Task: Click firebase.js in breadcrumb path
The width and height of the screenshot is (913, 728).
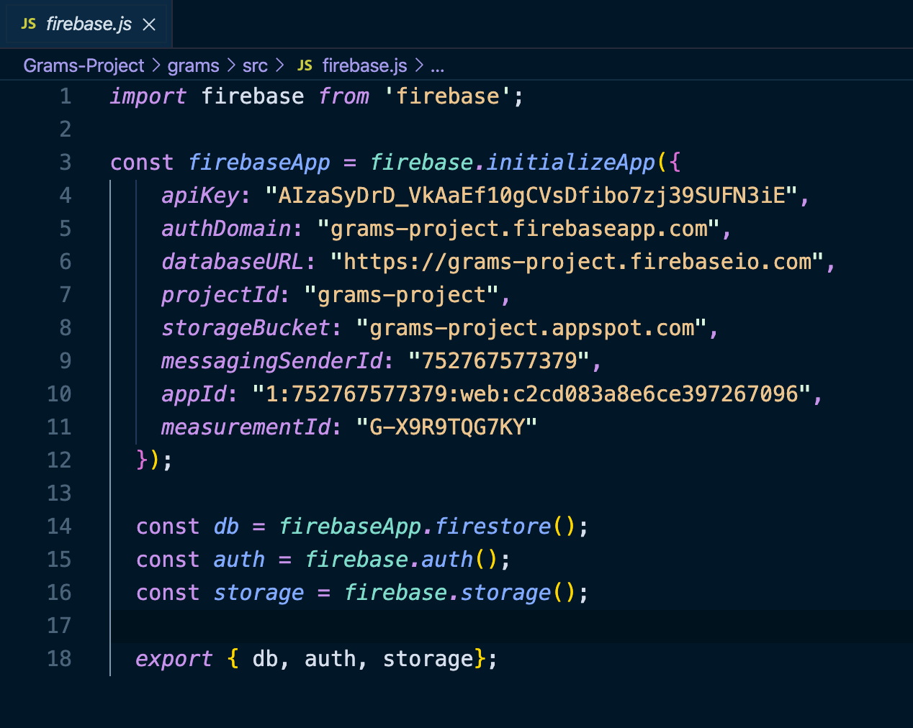Action: (x=364, y=65)
